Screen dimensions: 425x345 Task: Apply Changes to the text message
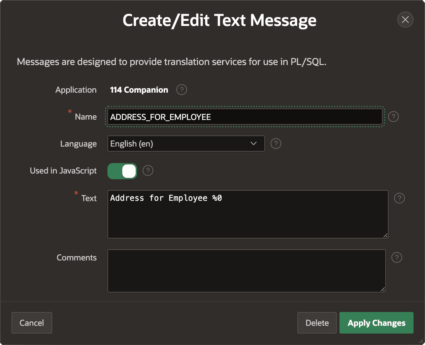coord(377,323)
